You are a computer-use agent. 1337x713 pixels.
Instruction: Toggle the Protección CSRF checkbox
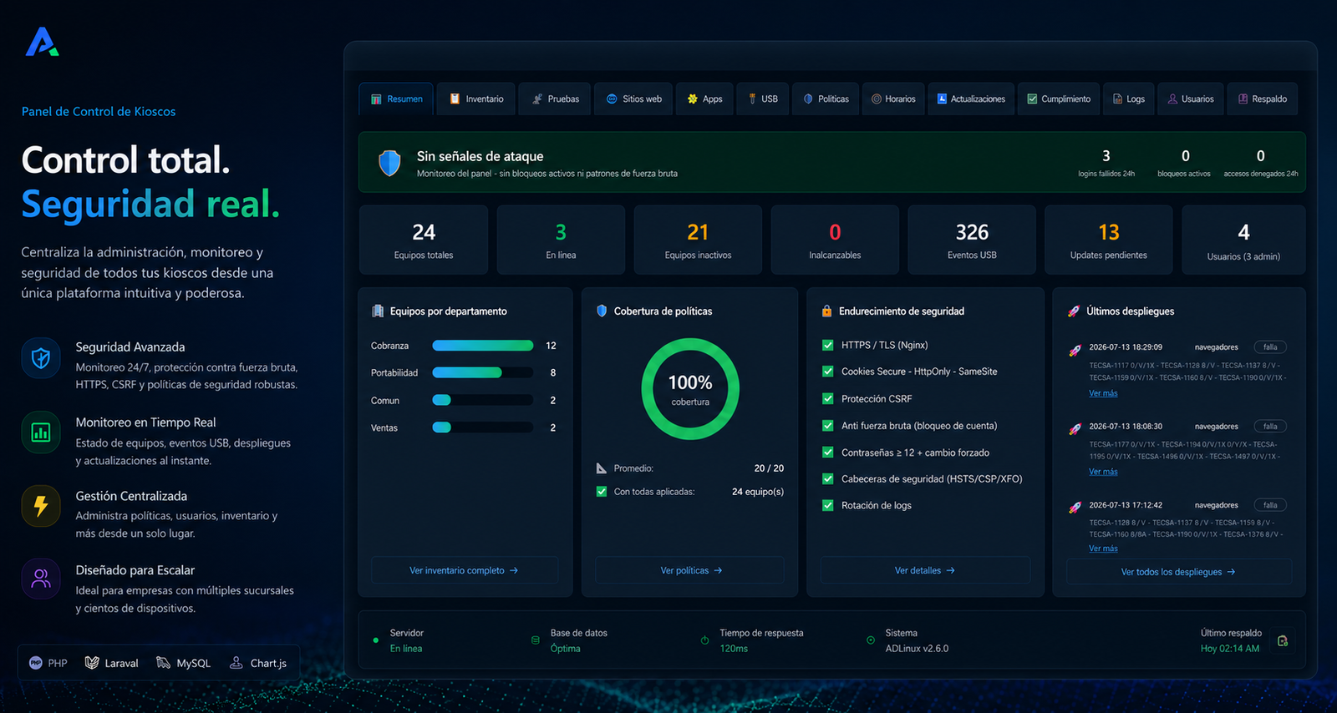point(828,398)
